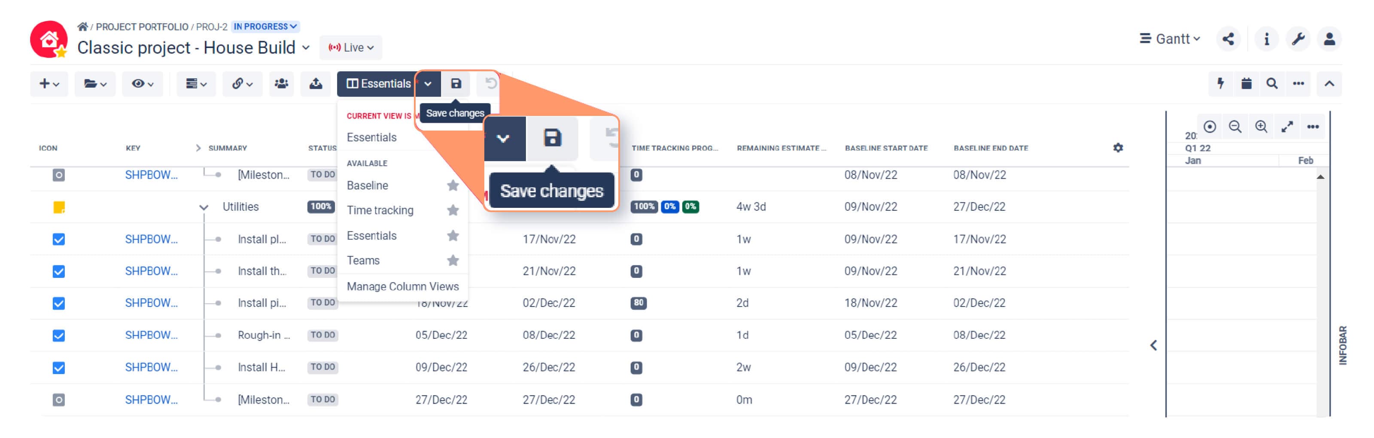This screenshot has height=438, width=1374.
Task: Open the wrench settings icon
Action: coord(1298,39)
